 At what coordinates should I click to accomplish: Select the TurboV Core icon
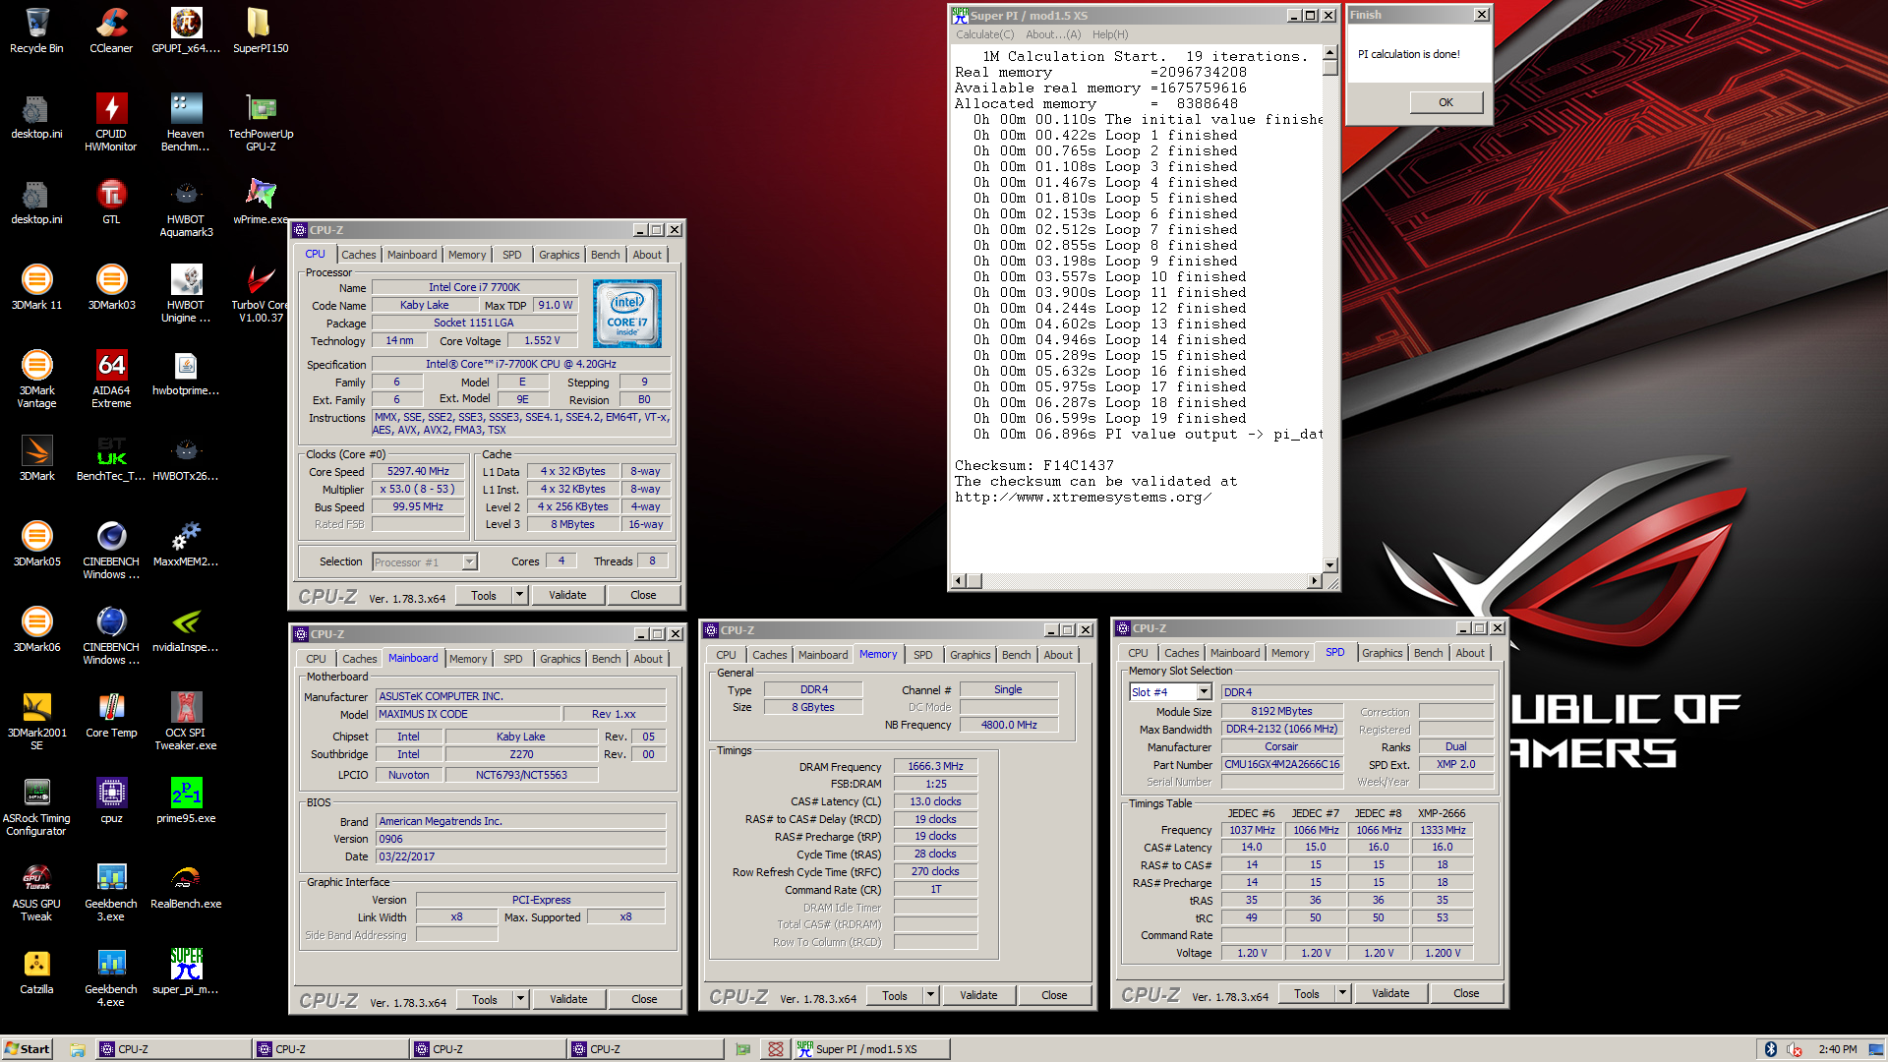point(261,293)
